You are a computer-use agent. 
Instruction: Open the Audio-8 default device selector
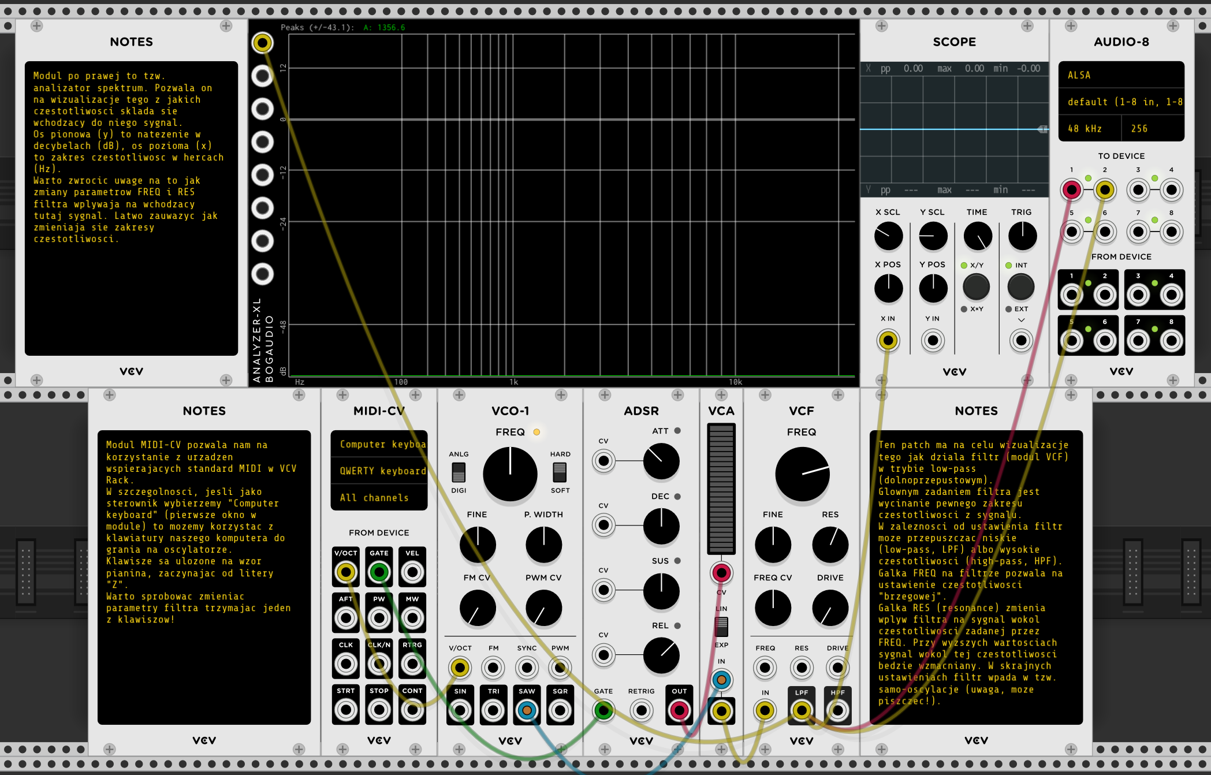(x=1121, y=102)
